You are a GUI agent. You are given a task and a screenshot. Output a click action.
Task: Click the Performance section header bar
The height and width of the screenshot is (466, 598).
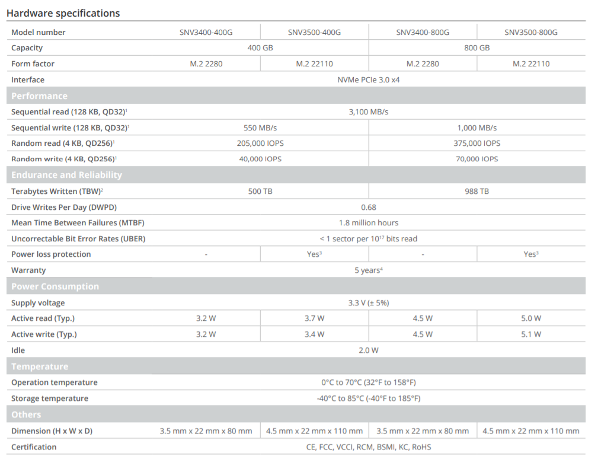pyautogui.click(x=296, y=96)
